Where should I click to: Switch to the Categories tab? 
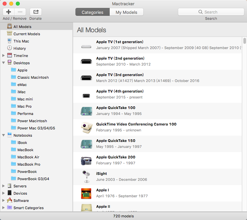(x=93, y=12)
